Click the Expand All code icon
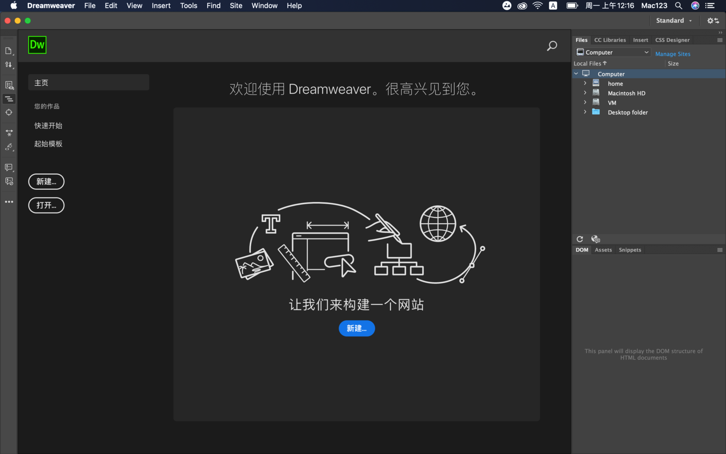Image resolution: width=726 pixels, height=454 pixels. [9, 133]
